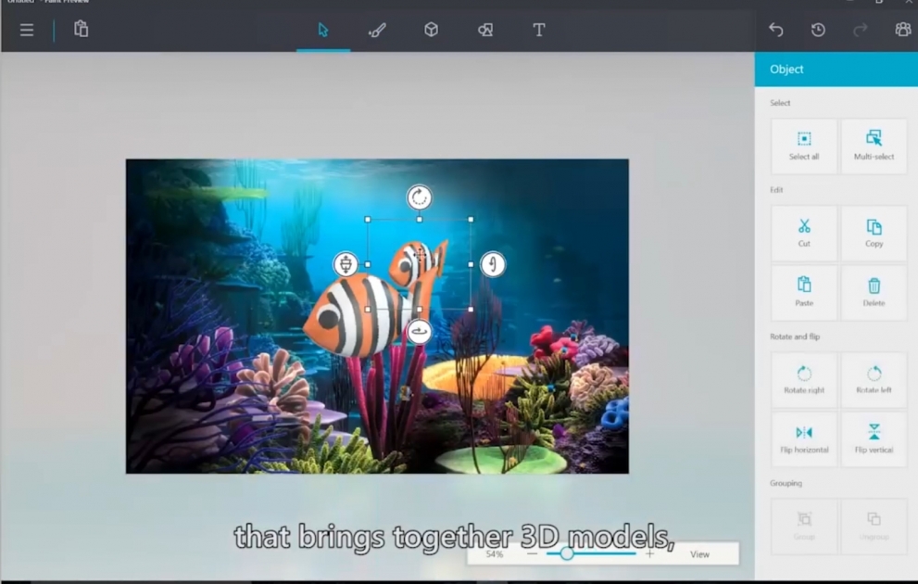
Task: Delete the selected object
Action: [874, 292]
